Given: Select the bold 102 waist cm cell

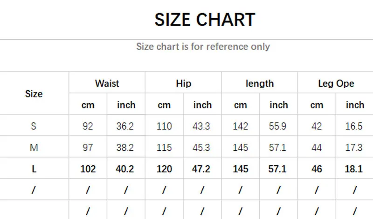Looking at the screenshot, I should pos(88,169).
